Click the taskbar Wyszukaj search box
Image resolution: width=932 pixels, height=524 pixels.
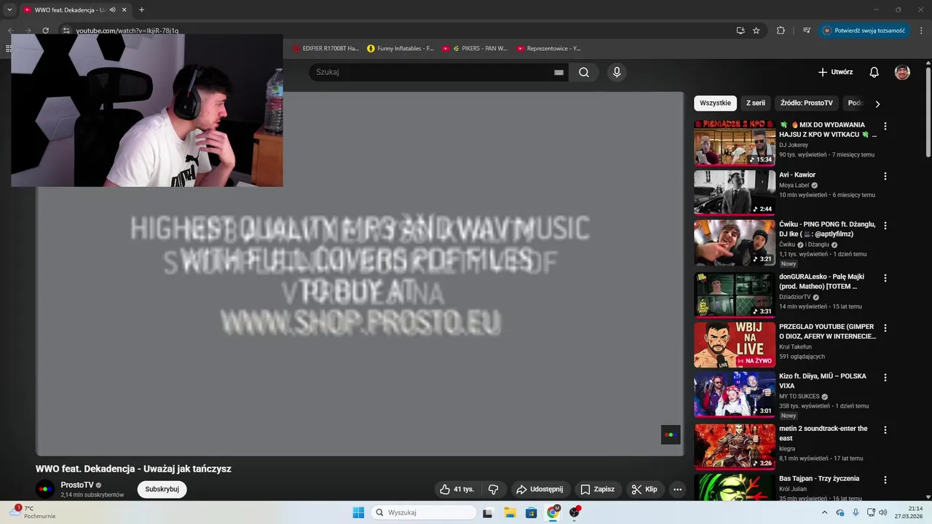coord(424,512)
